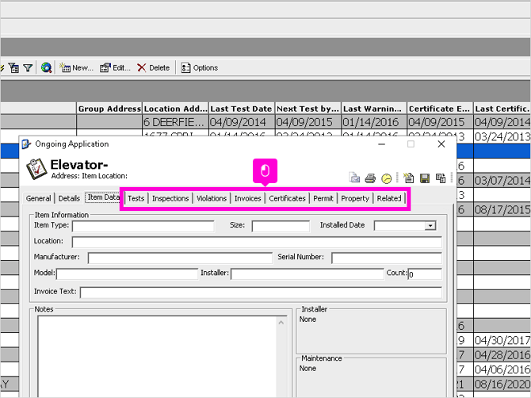Sort by the Location Add... column header
Screen dimensions: 531x398
(x=175, y=109)
